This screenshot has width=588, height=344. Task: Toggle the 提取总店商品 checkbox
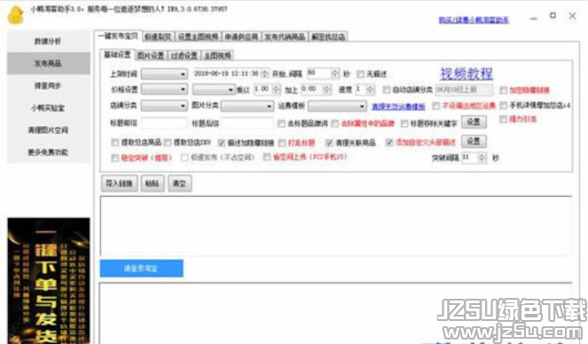pos(115,143)
